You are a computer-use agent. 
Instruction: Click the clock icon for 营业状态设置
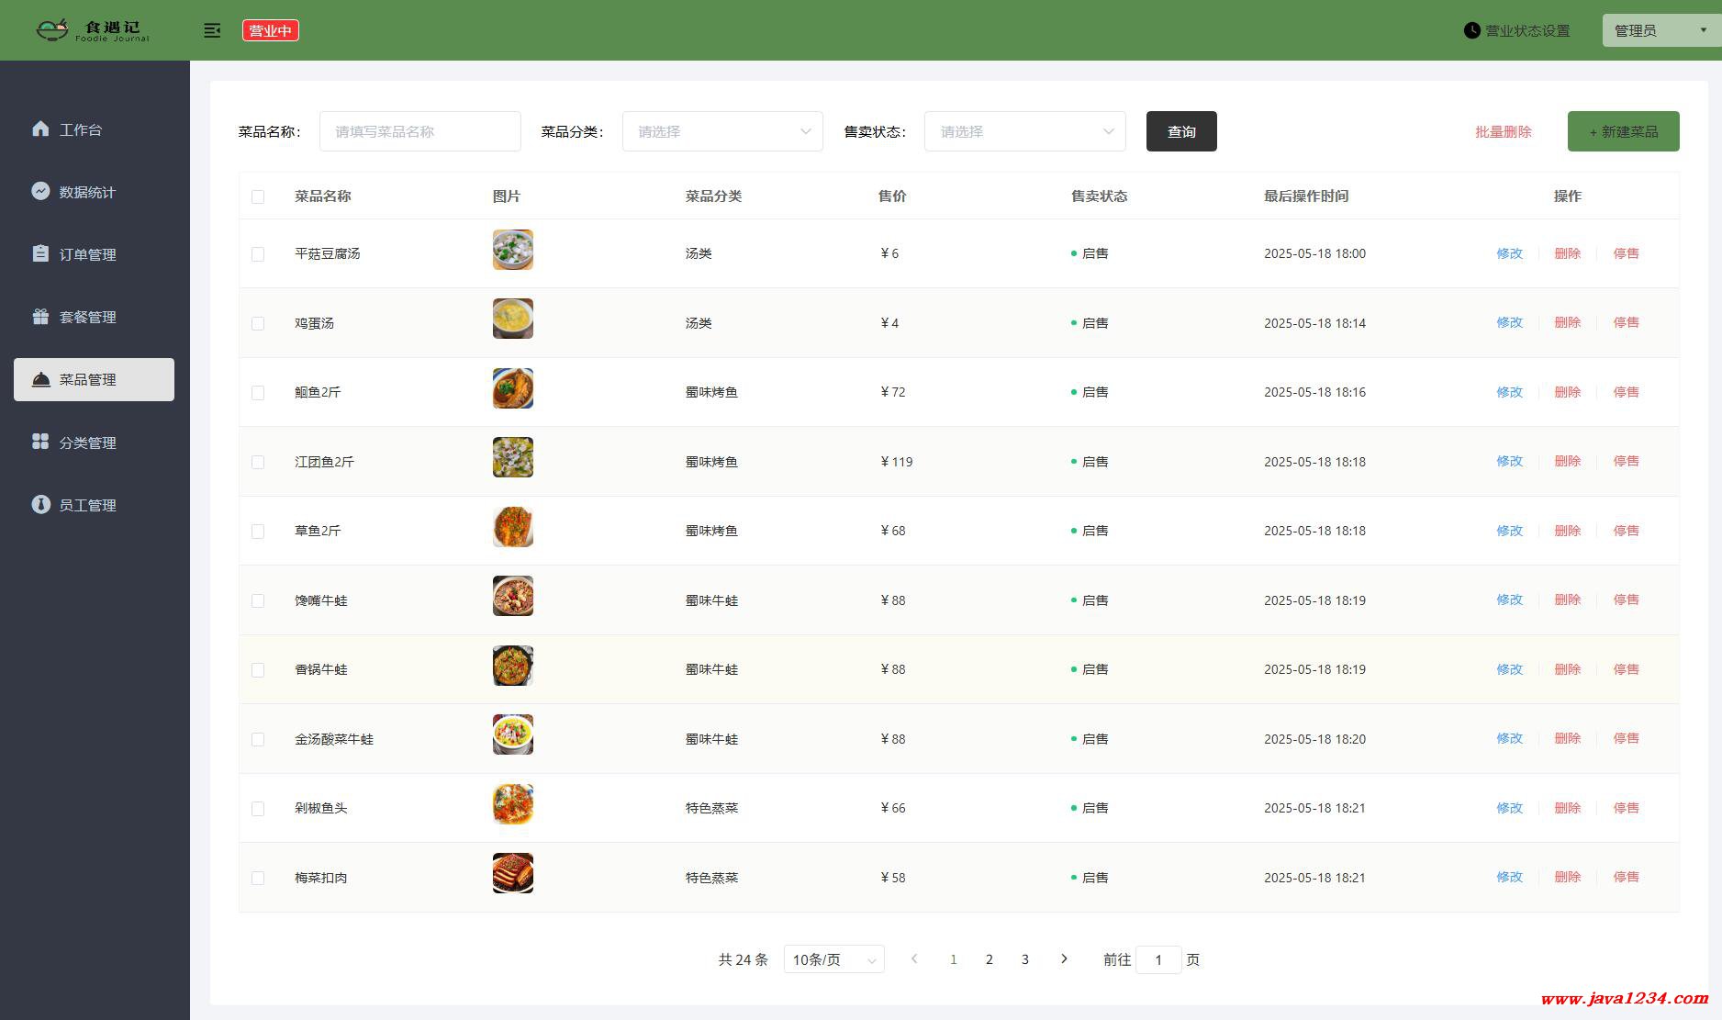[1471, 30]
